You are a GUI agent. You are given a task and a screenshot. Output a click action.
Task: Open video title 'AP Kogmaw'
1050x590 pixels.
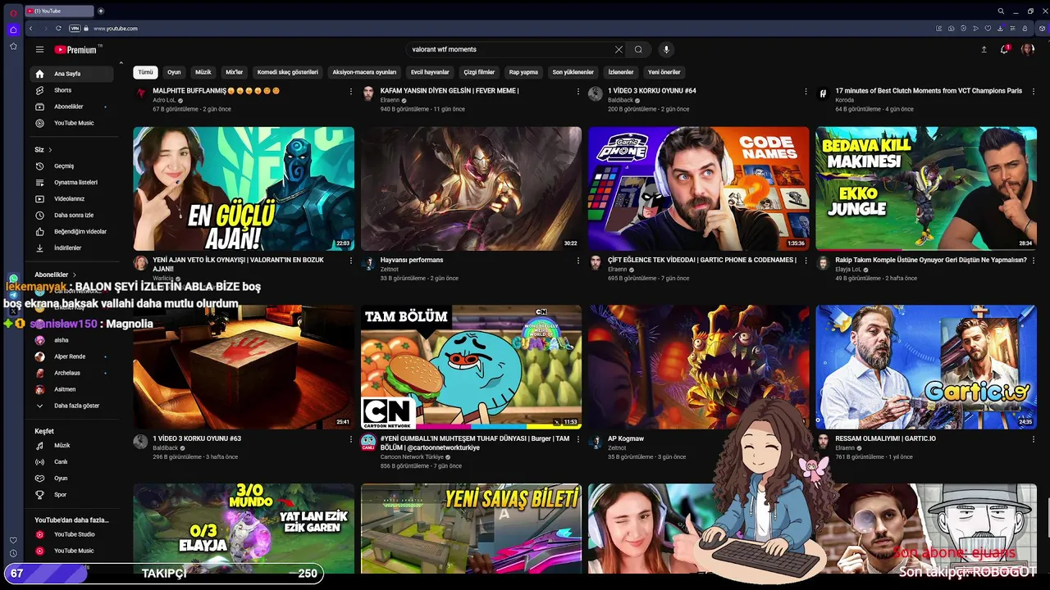pos(626,438)
